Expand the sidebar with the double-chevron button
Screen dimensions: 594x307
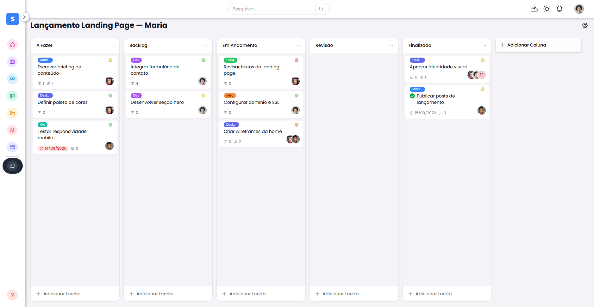coord(25,17)
